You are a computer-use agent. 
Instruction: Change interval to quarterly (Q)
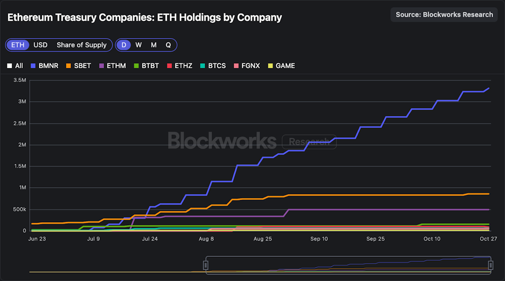(168, 45)
